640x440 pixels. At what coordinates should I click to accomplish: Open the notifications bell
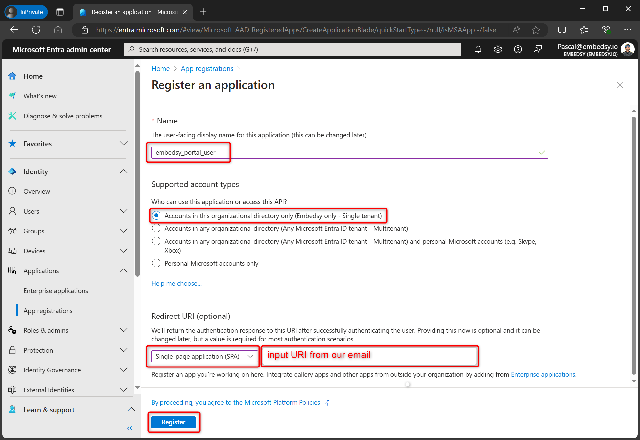click(478, 49)
